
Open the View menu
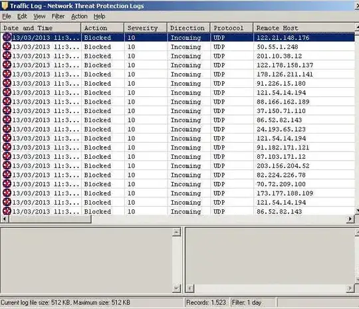point(39,17)
